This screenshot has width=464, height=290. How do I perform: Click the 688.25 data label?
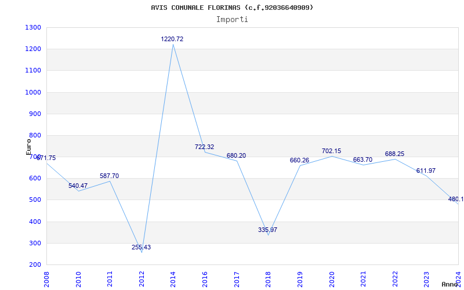click(x=394, y=154)
